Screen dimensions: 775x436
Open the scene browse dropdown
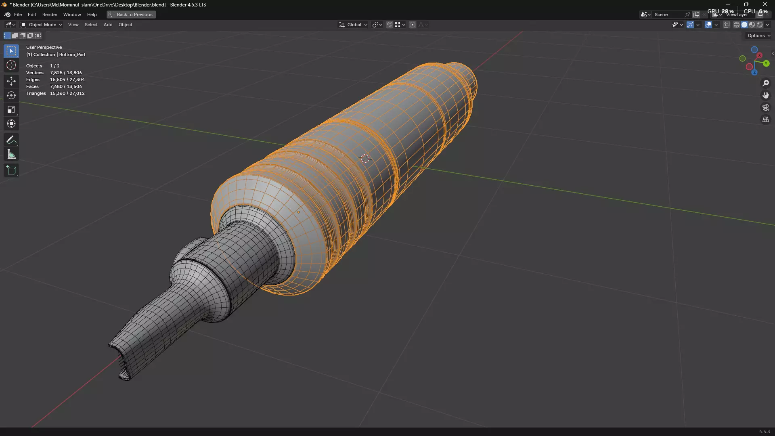click(645, 15)
